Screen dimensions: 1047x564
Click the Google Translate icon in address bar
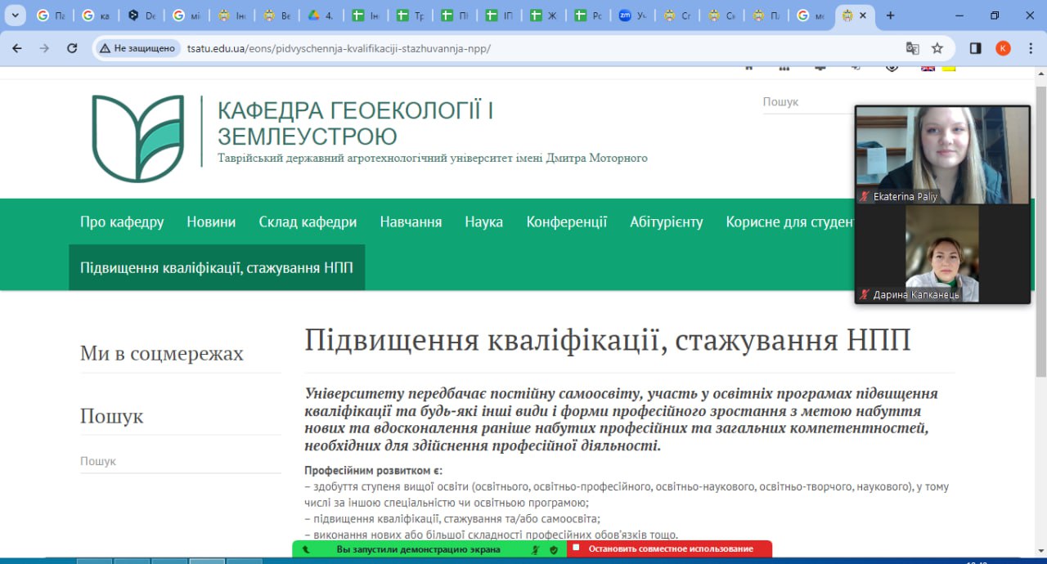[x=913, y=48]
